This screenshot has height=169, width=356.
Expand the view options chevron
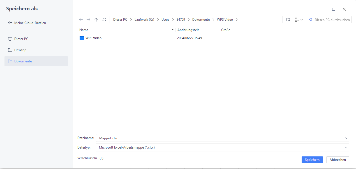[x=301, y=19]
